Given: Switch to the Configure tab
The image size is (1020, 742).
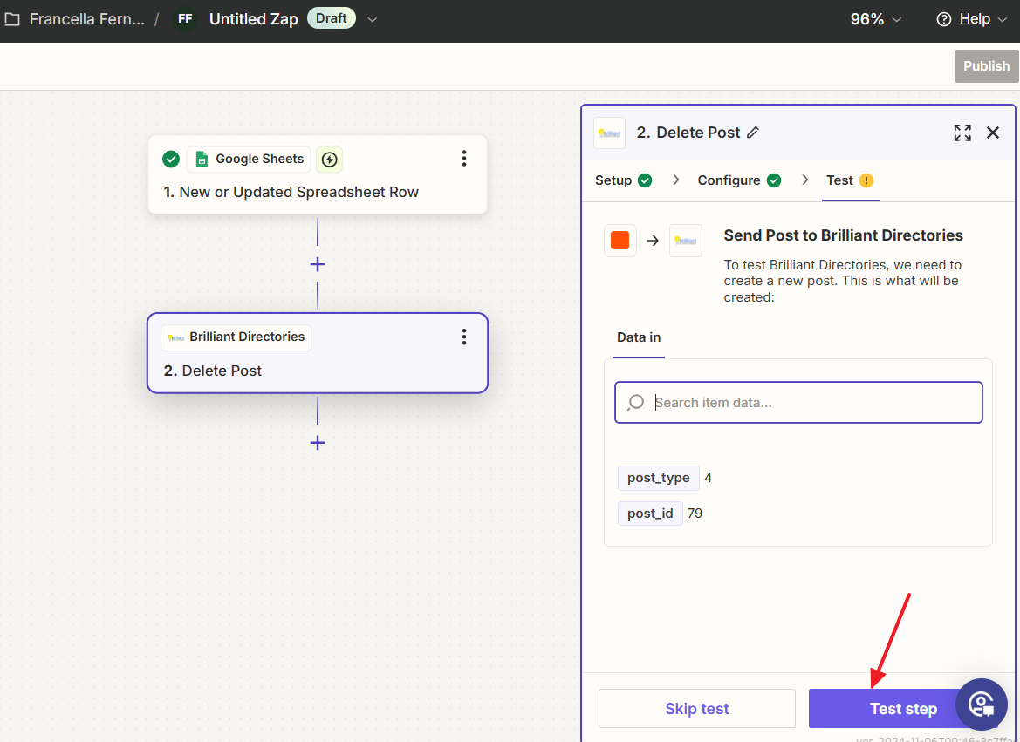Looking at the screenshot, I should [739, 180].
